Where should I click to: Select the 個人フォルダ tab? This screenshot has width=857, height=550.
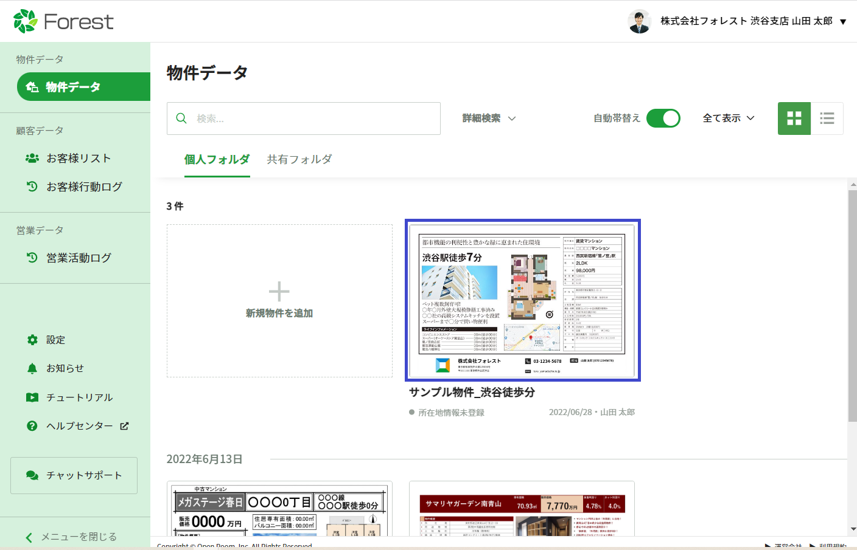(x=217, y=159)
